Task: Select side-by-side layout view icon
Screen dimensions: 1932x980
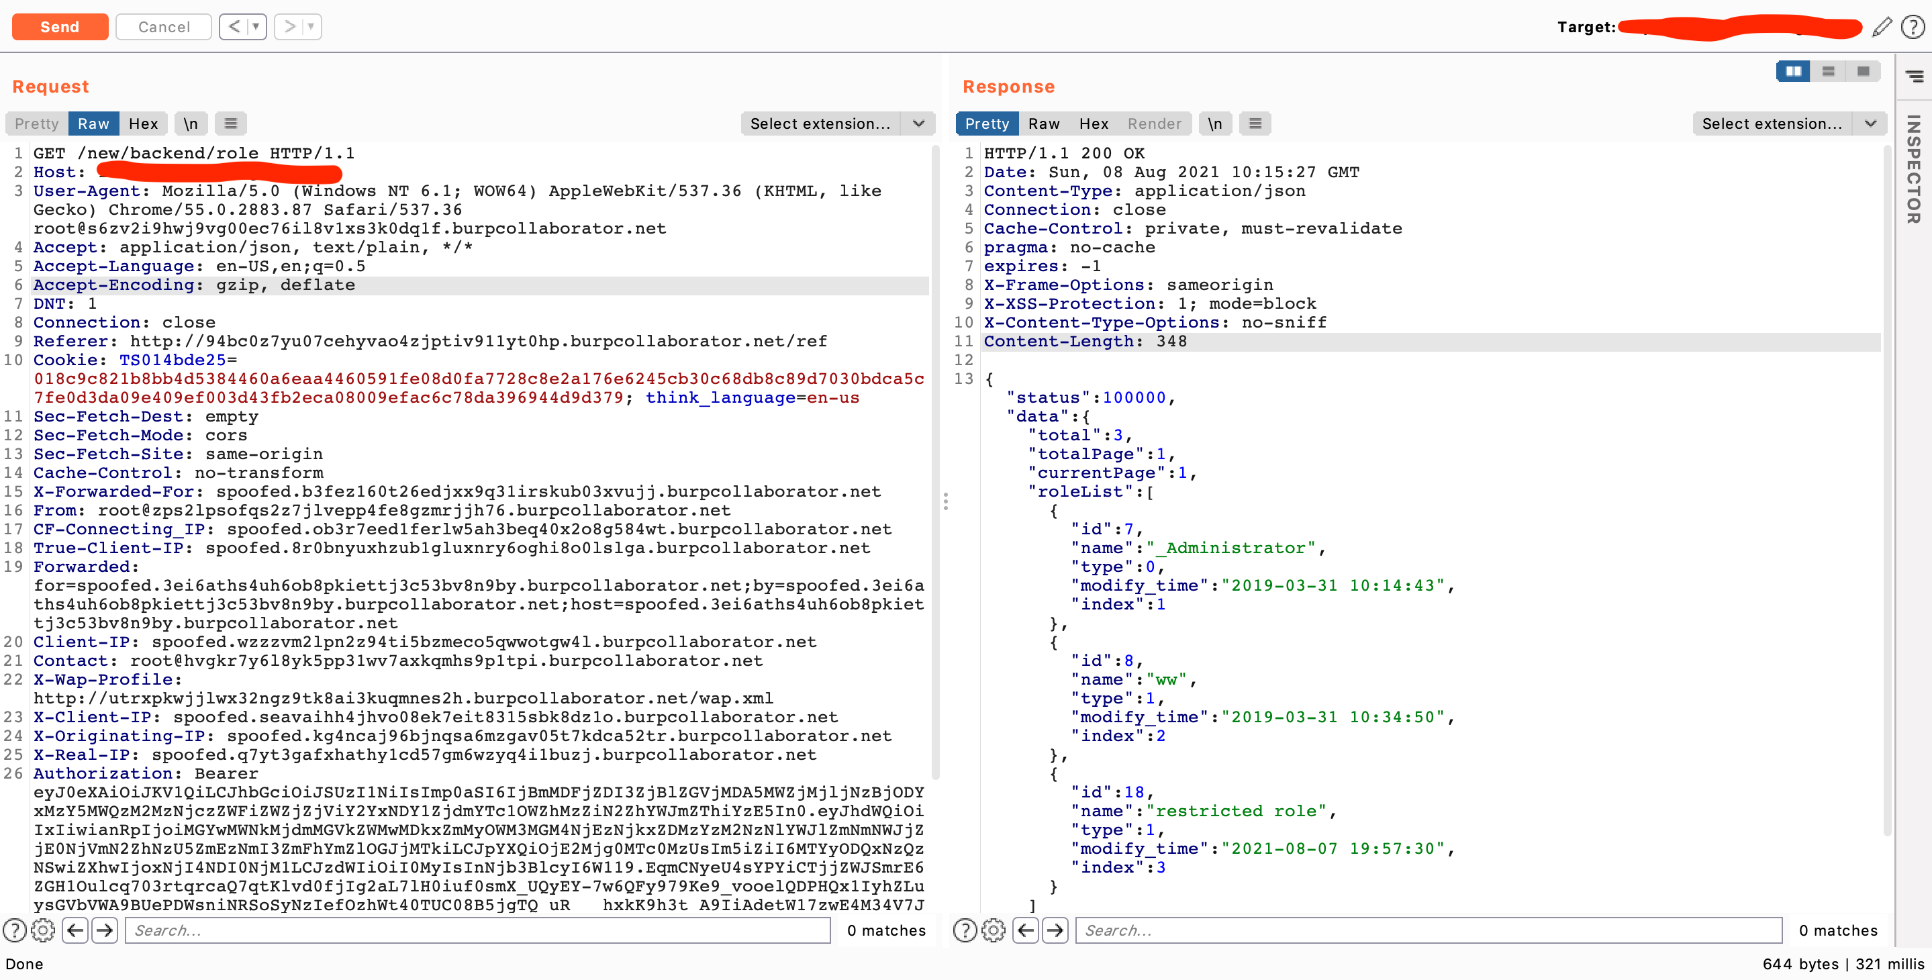Action: point(1793,71)
